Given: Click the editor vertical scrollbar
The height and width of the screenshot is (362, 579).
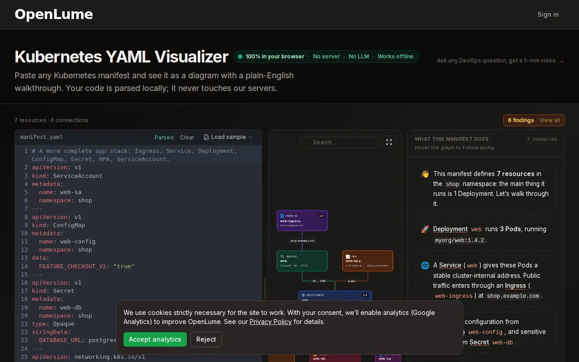Looking at the screenshot, I should (265, 290).
